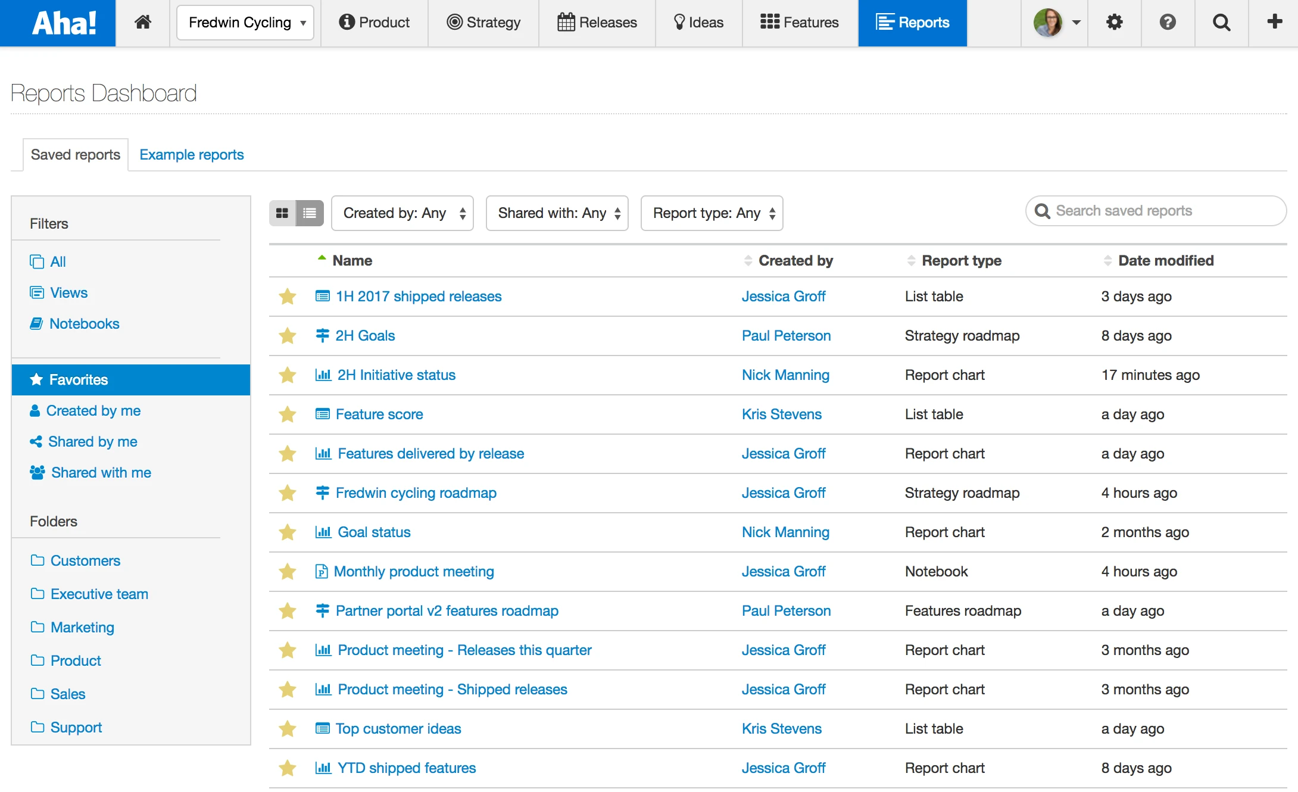Unfavorite the 2H Goals report star

[288, 336]
